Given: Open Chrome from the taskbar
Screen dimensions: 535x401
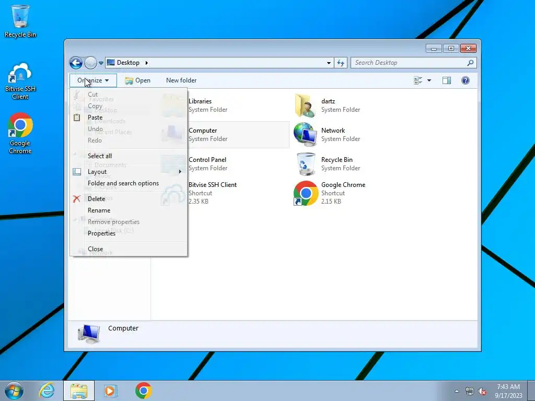Looking at the screenshot, I should (143, 391).
